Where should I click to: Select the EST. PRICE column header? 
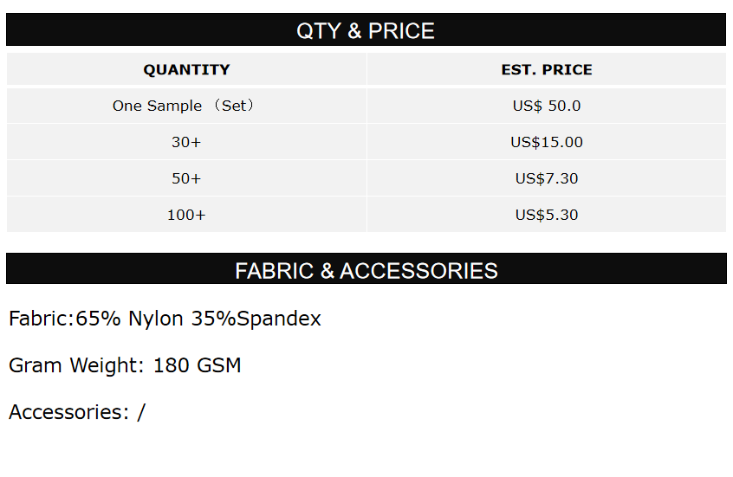click(x=547, y=70)
